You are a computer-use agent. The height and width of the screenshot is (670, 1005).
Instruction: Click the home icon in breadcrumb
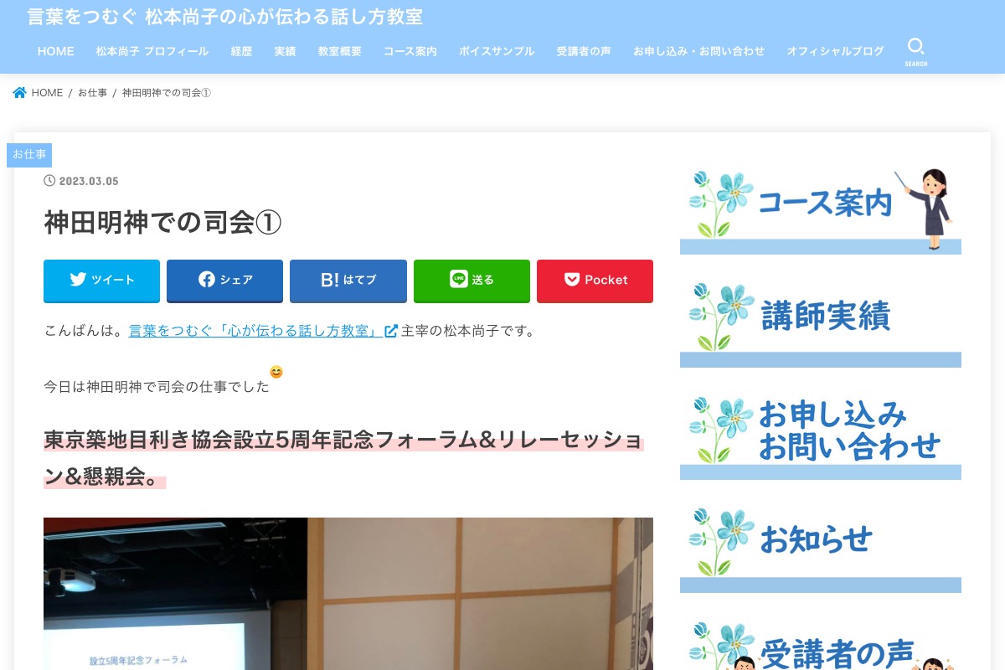tap(20, 93)
